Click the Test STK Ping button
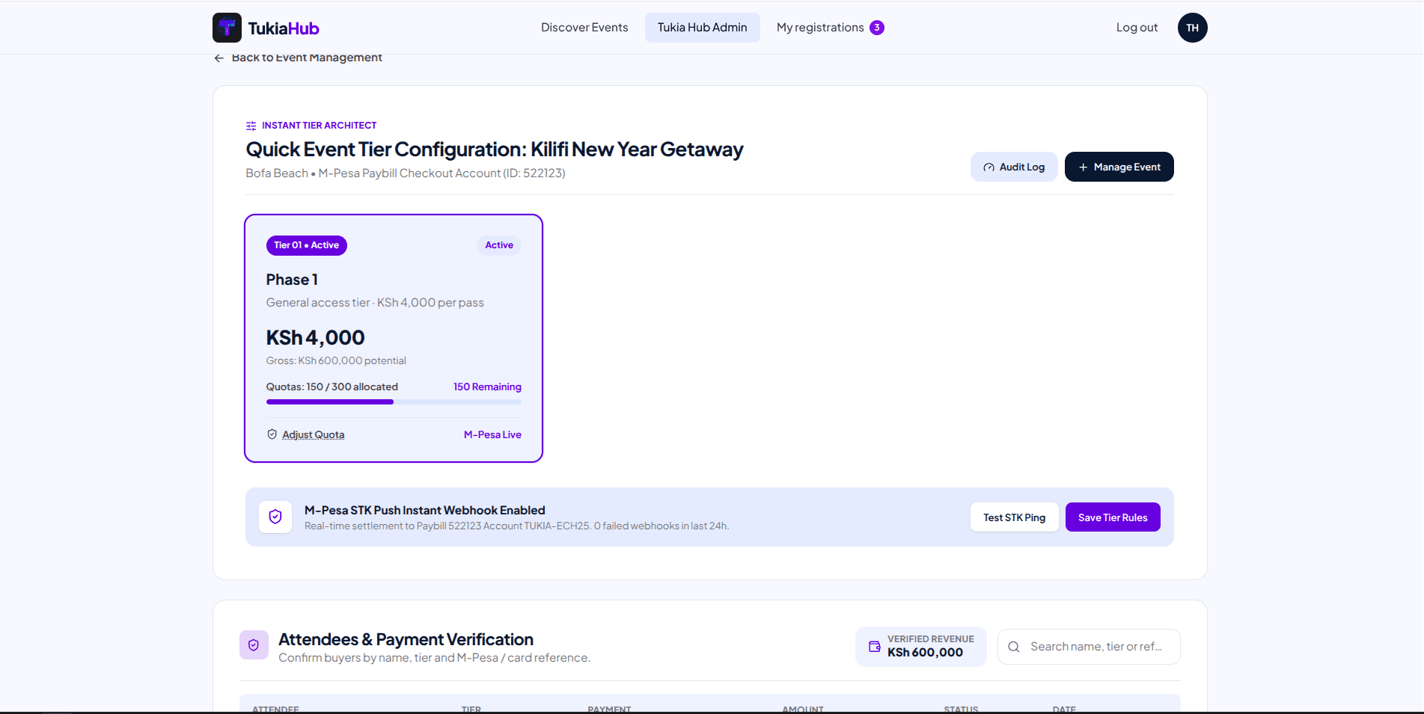Screen dimensions: 1424x714 point(1014,517)
